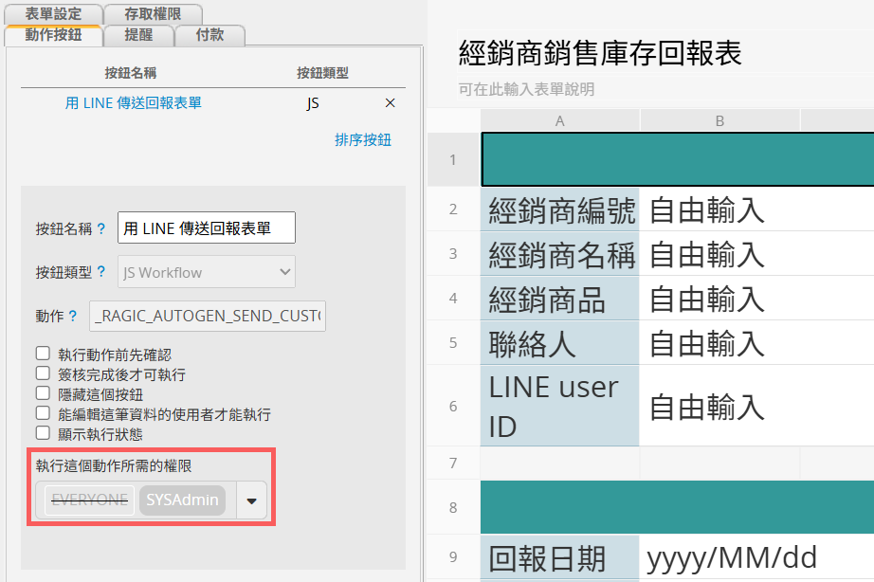Enable 能編輯這筆資料的使用者才能執行 checkbox
Screen dimensions: 874x582
tap(43, 413)
